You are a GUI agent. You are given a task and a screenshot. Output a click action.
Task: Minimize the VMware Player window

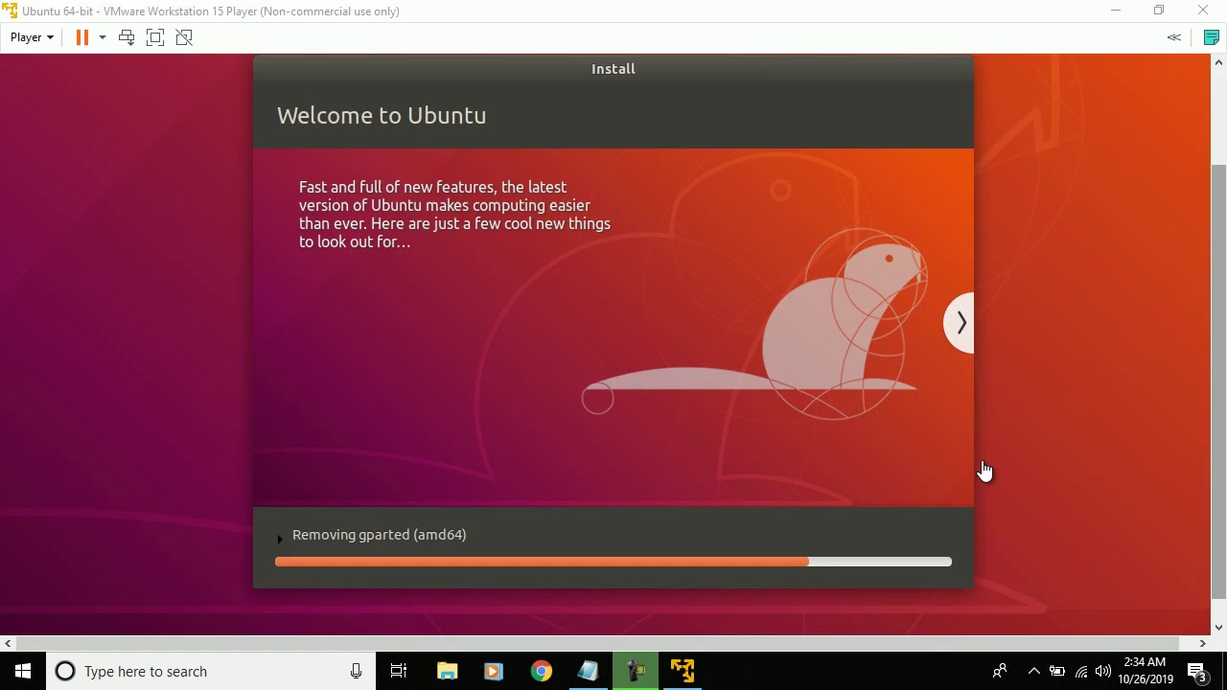(x=1116, y=11)
